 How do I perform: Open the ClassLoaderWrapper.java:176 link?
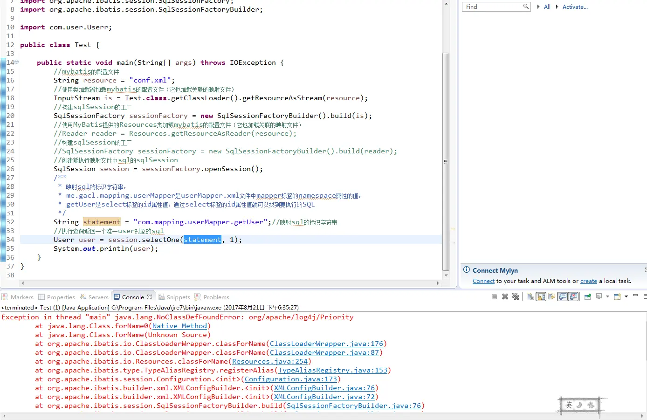[x=326, y=344]
